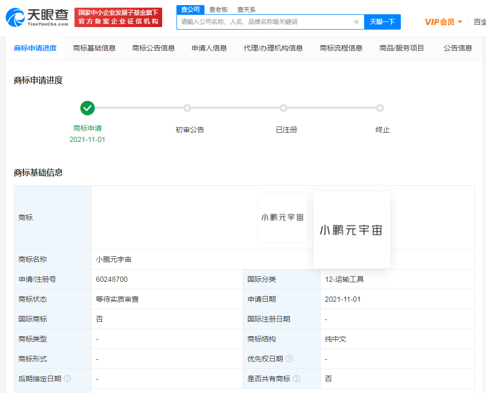
Task: Go to the 商标公告信息 tab
Action: [x=154, y=48]
